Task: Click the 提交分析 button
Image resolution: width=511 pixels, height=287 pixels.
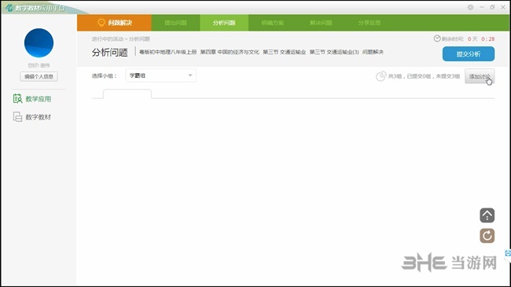Action: click(x=469, y=53)
